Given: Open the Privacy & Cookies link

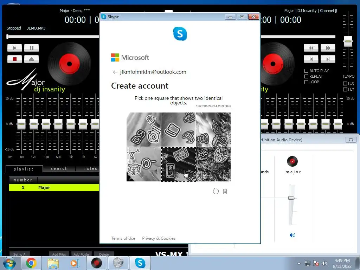Looking at the screenshot, I should [x=159, y=238].
